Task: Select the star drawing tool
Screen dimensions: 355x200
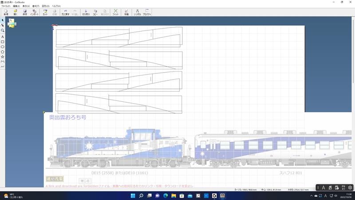Action: 3,57
